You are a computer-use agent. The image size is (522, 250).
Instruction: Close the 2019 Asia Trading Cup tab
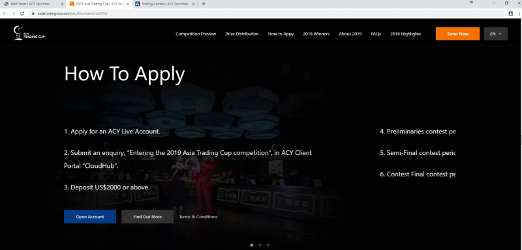coord(128,4)
